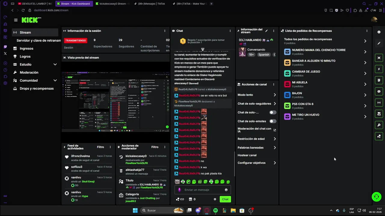Click the Enviar un mensaje input field
The image size is (385, 216).
pyautogui.click(x=203, y=190)
